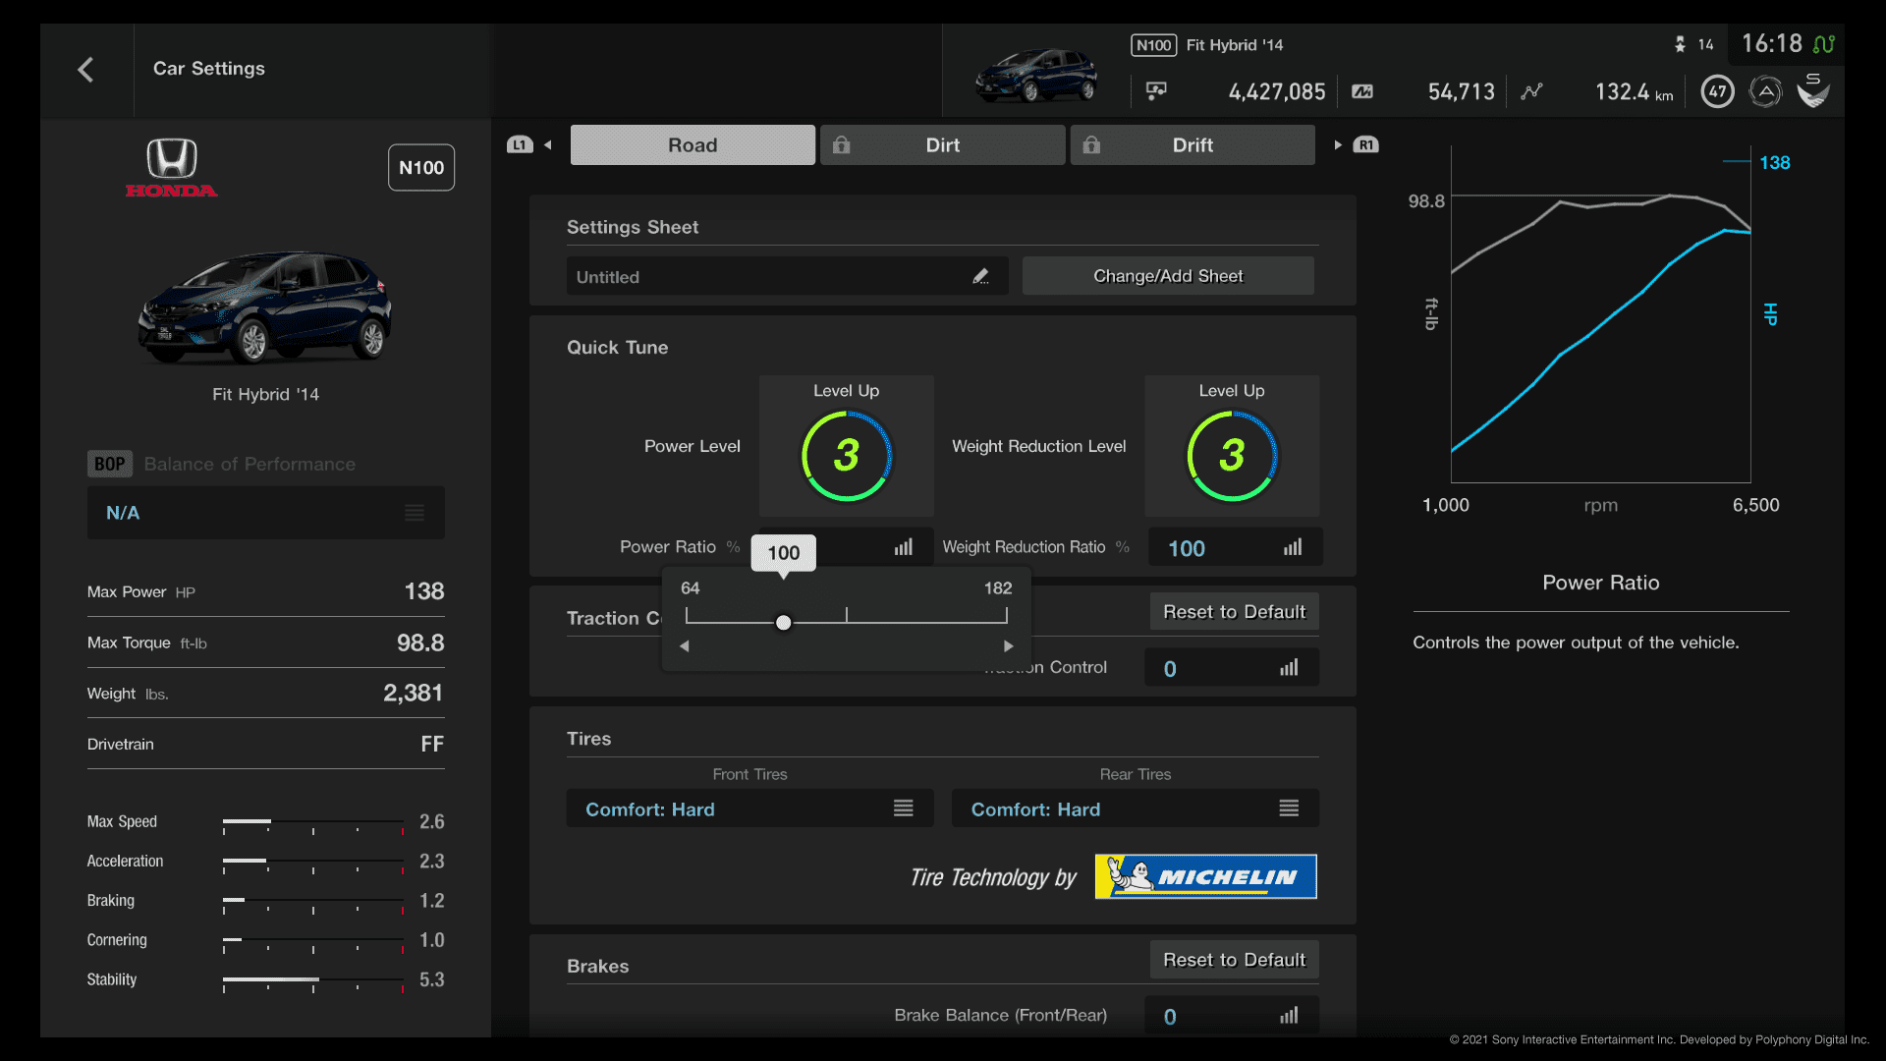Click the network status icon beside clock
This screenshot has width=1886, height=1061.
coord(1824,44)
